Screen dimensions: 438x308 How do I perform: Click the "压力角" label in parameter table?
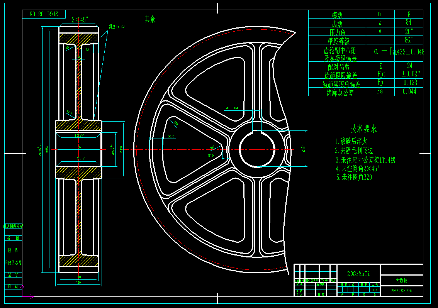point(338,32)
